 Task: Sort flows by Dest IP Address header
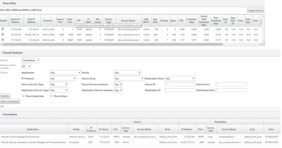[x=31, y=21]
